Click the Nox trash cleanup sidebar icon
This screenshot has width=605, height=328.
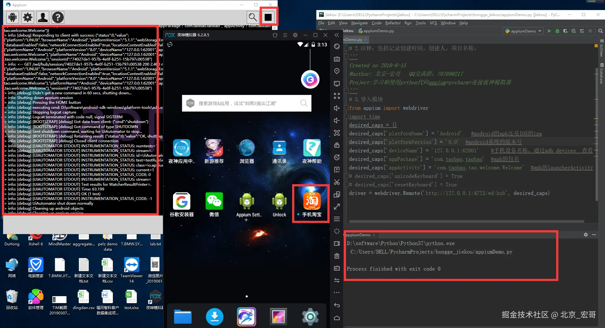(x=337, y=256)
